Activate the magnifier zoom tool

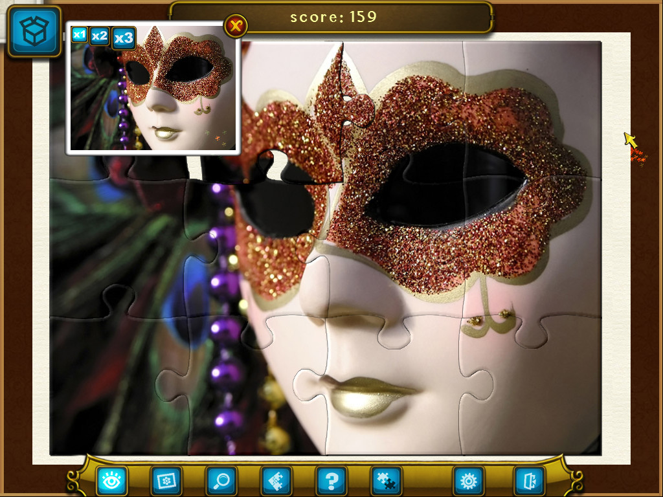(221, 480)
